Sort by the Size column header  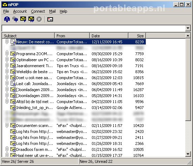137,36
